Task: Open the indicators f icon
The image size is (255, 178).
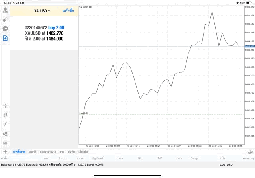Action: tap(5, 124)
